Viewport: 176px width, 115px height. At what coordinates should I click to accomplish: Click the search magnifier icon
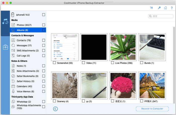150,16
